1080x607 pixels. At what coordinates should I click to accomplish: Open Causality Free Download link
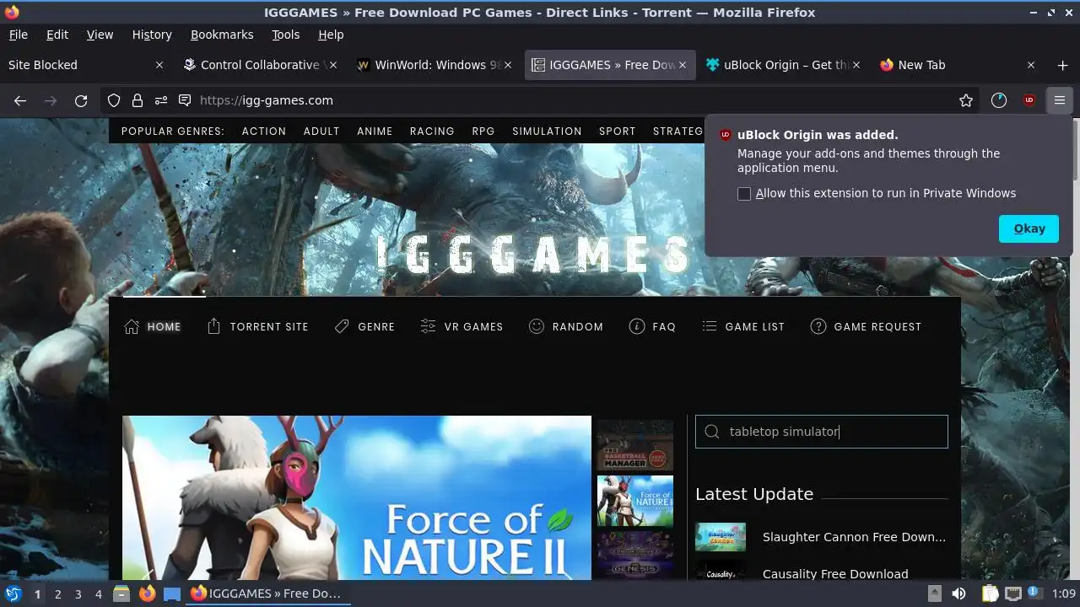click(835, 574)
